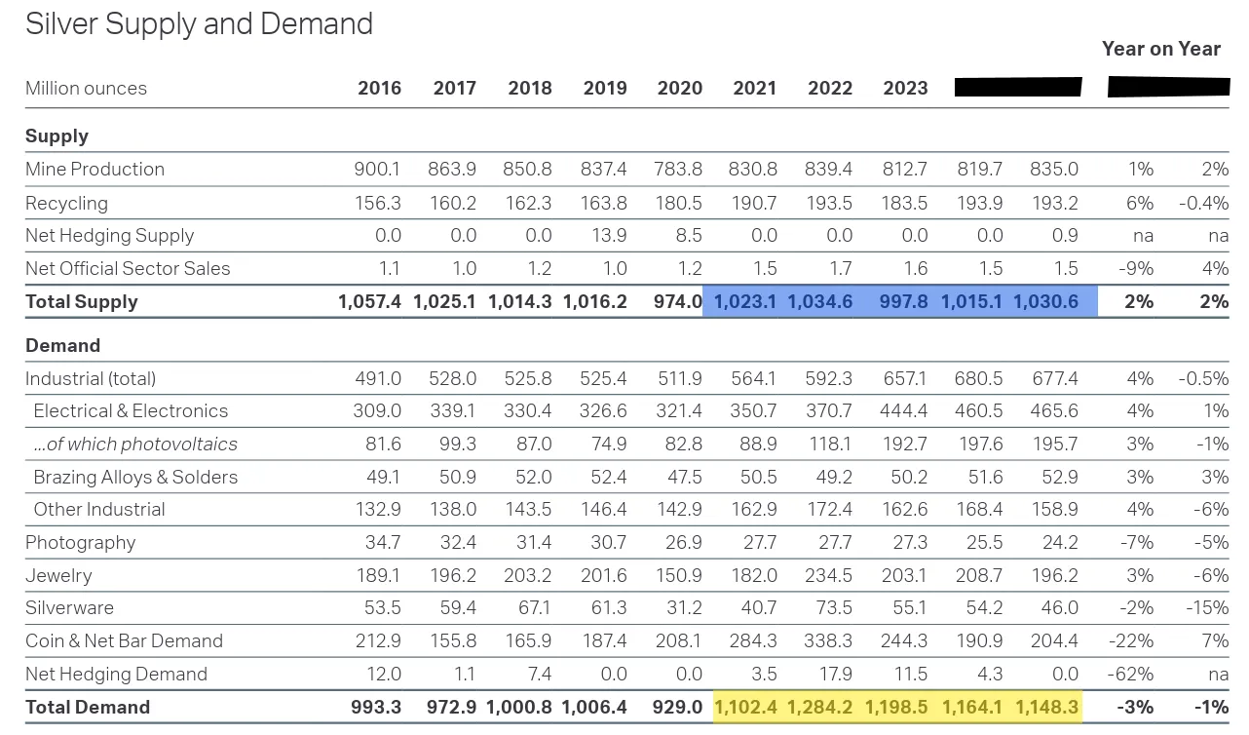
Task: Click the Mine Production row label
Action: pos(95,169)
